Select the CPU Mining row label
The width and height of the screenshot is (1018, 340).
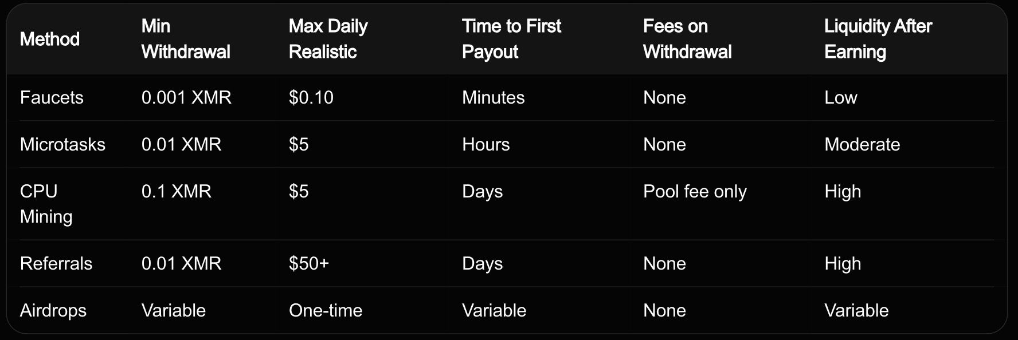pos(46,204)
